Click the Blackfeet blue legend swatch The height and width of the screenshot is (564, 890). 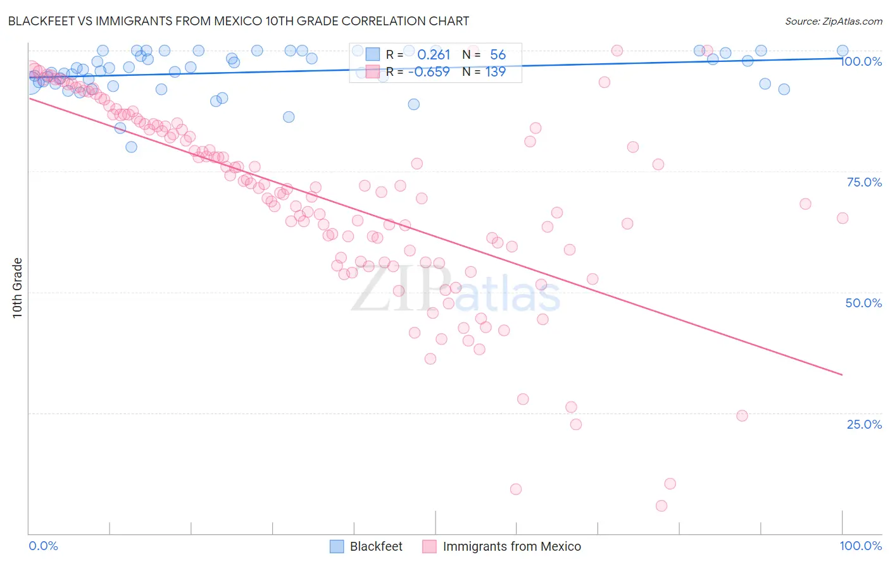point(337,546)
